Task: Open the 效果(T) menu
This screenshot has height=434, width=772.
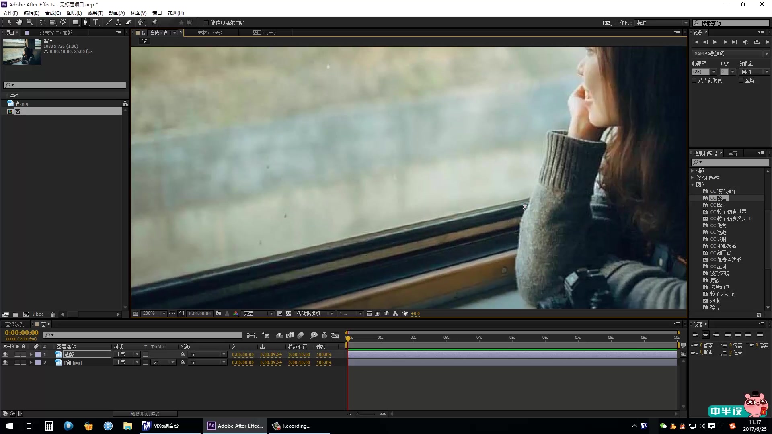Action: (x=95, y=13)
